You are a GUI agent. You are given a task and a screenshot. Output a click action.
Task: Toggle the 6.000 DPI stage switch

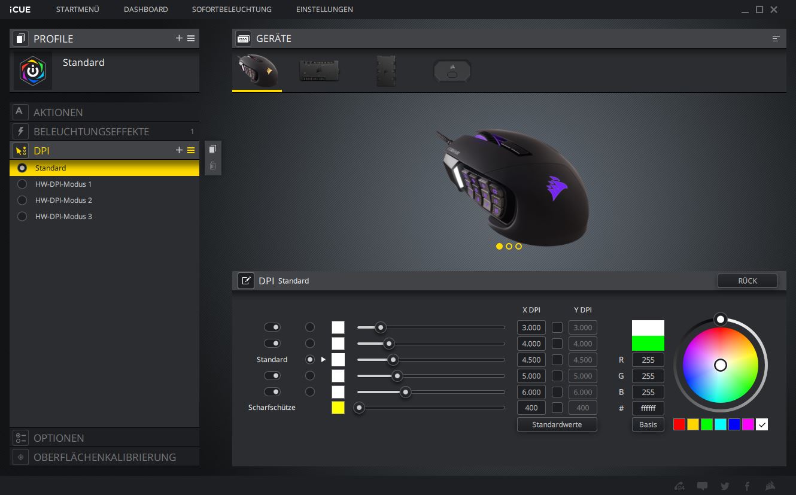272,392
